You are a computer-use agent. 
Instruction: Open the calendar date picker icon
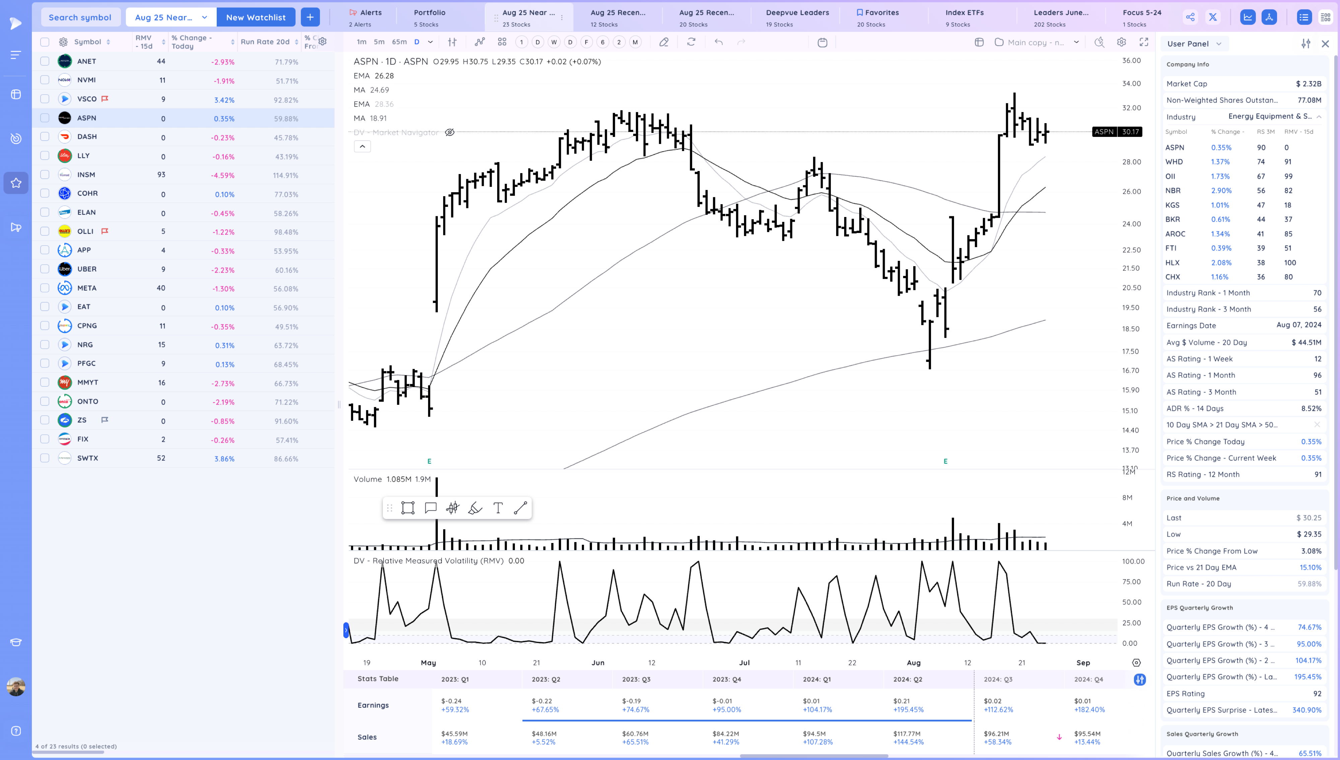tap(822, 42)
